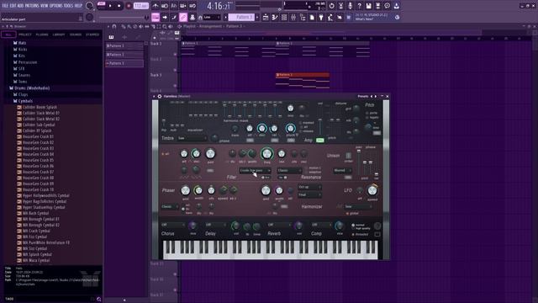
Task: Select Pattern 2 in the pattern picker
Action: coord(124,55)
